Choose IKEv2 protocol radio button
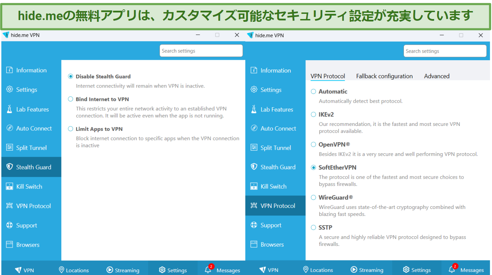Image resolution: width=492 pixels, height=275 pixels. [313, 114]
